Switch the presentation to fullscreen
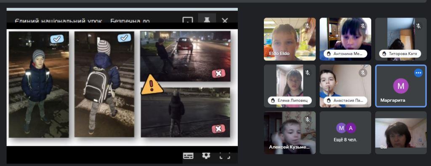 click(x=225, y=156)
